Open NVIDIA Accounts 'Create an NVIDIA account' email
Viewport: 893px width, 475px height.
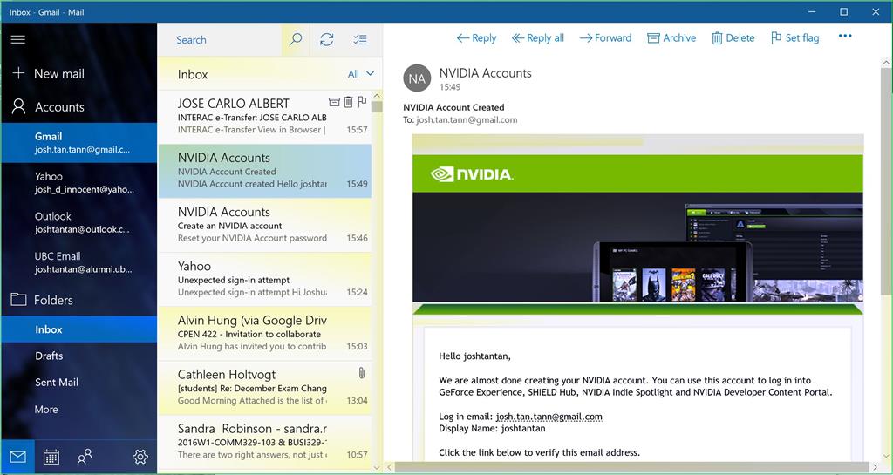point(265,225)
